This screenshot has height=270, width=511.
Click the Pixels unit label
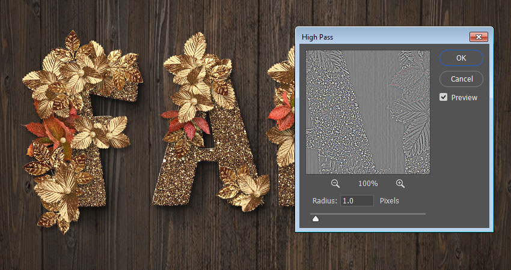pos(389,201)
